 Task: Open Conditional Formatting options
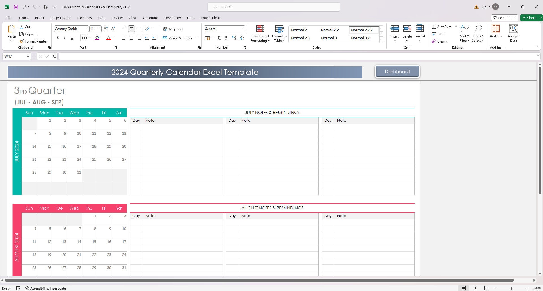[260, 33]
